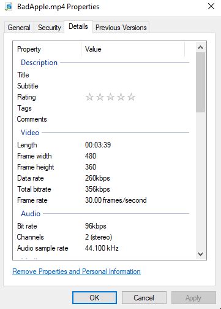Select the Comments property label
221x309 pixels.
(x=32, y=119)
